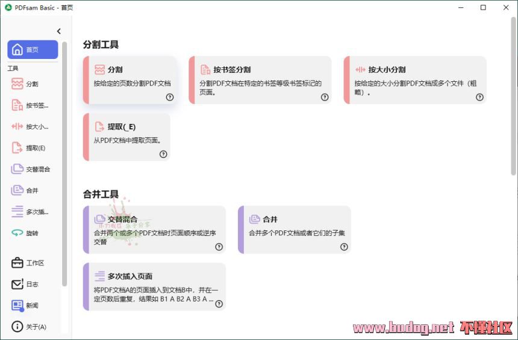Click the main content vertical scrollbar
This screenshot has height=340, width=518.
(513, 96)
